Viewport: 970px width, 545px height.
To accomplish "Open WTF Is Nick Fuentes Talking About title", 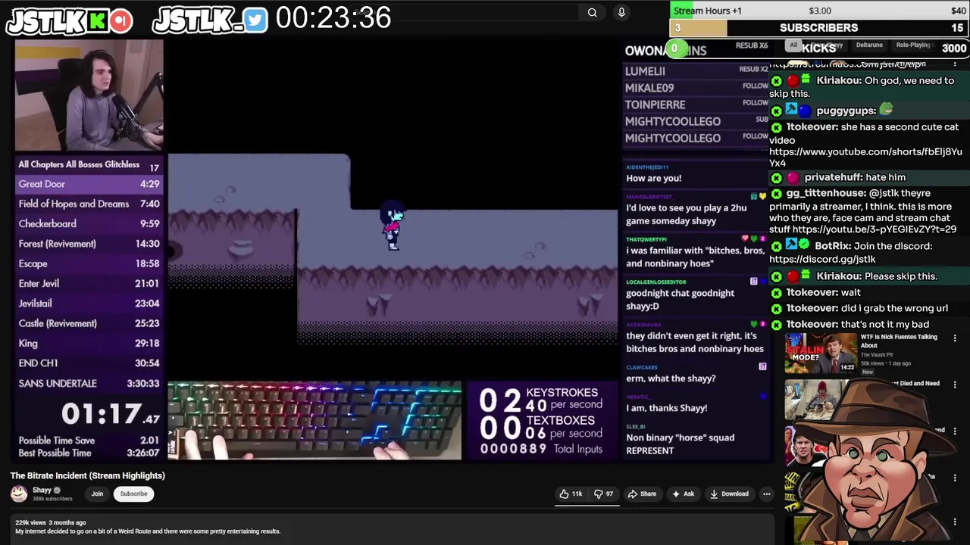I will pos(899,341).
